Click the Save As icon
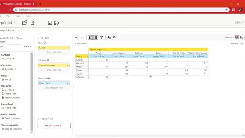Image resolution: width=245 pixels, height=138 pixels. 57,23
